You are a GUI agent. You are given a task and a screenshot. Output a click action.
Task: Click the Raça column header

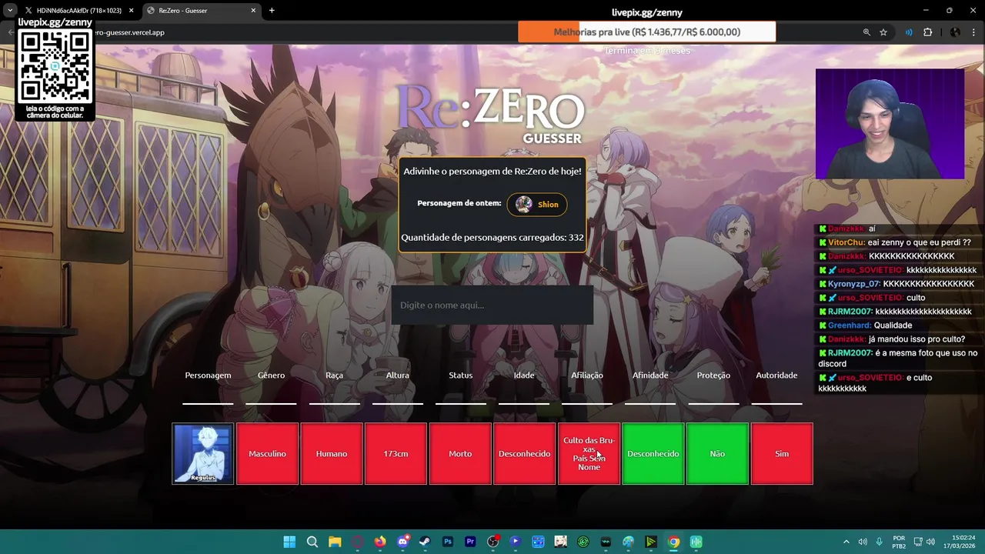coord(334,375)
